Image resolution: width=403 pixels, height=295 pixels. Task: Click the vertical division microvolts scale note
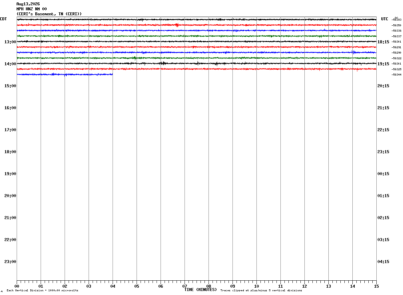pos(42,291)
